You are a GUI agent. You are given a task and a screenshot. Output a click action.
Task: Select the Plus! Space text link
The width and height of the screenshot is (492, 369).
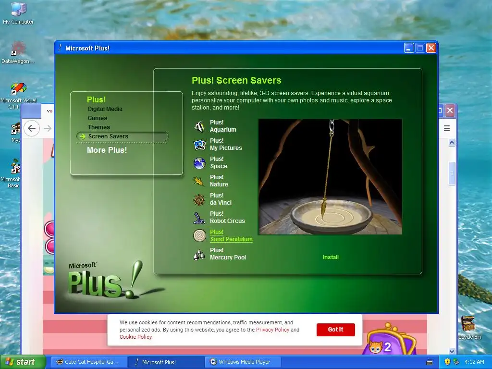219,162
